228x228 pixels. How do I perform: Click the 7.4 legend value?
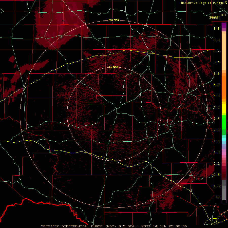217,62
